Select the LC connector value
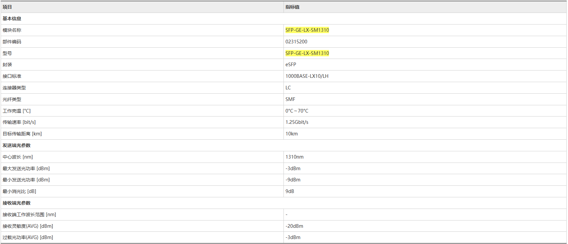 (x=288, y=88)
